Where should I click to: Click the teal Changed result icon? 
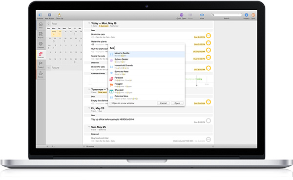tap(111, 91)
